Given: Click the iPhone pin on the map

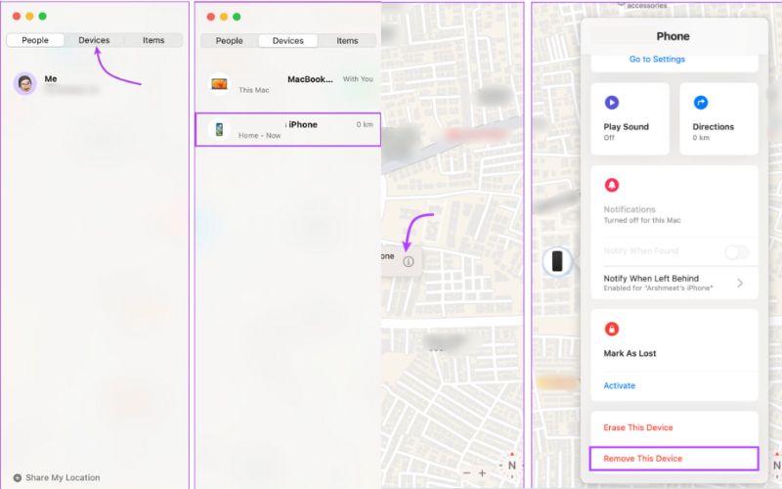Looking at the screenshot, I should coord(557,261).
